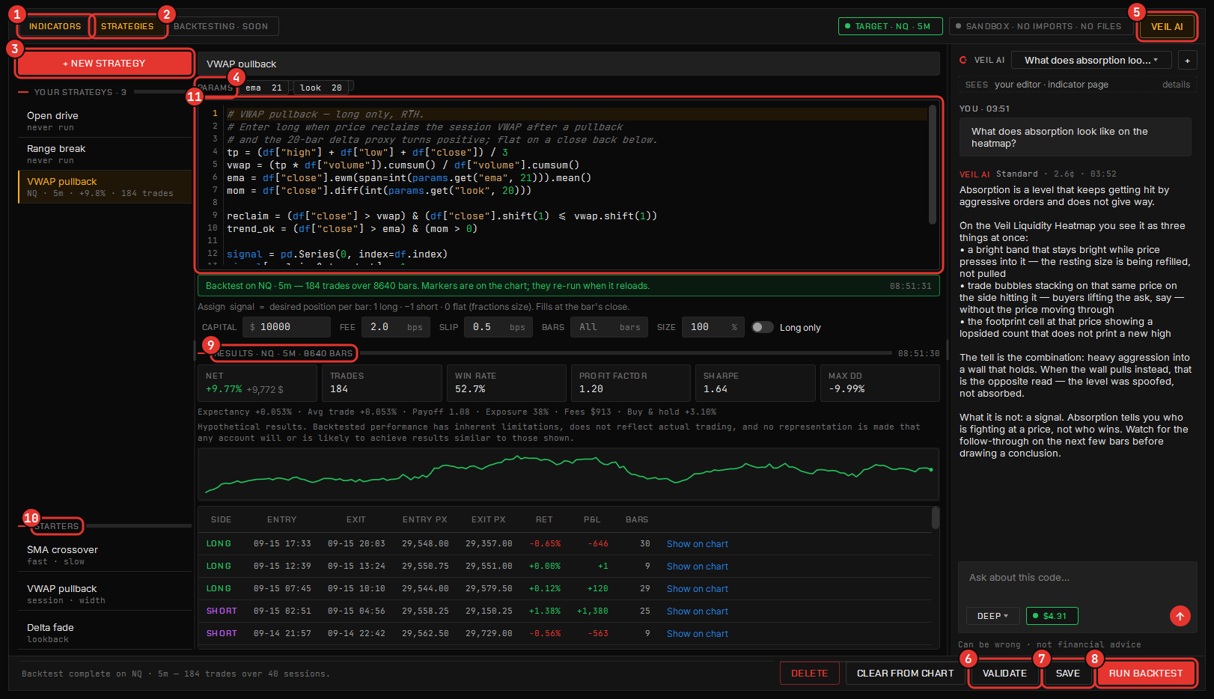Click the Trades 184 card
1214x699 pixels.
[382, 383]
